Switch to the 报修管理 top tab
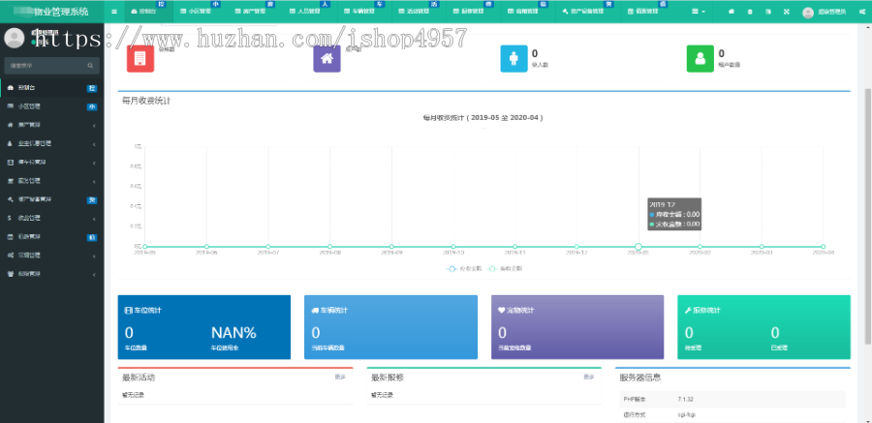The height and width of the screenshot is (423, 872). (x=472, y=12)
